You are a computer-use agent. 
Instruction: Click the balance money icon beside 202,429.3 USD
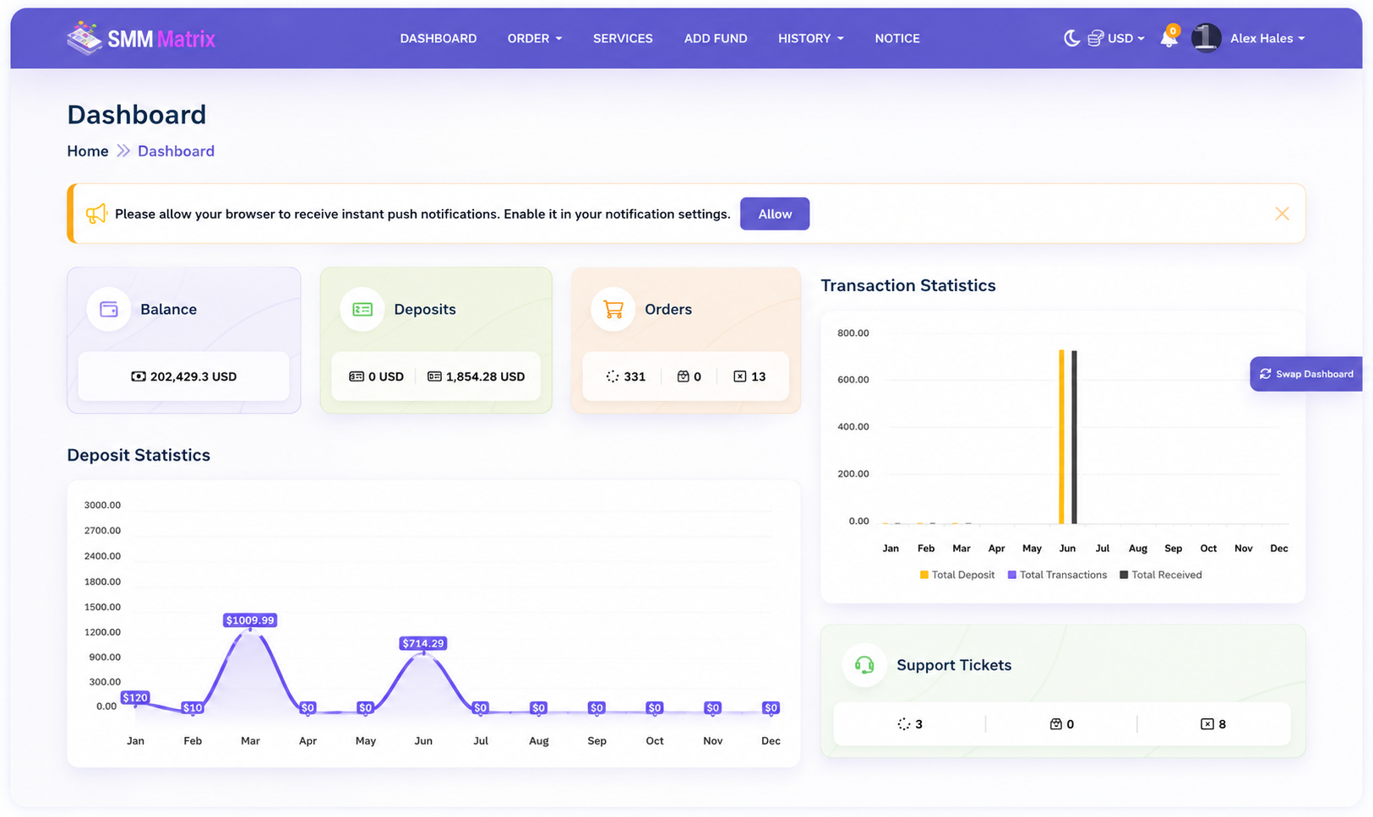pos(139,376)
